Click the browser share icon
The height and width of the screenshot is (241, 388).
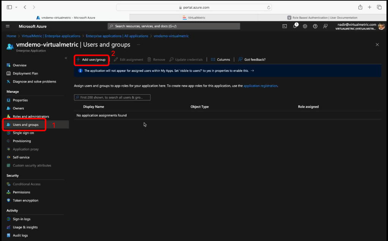[360, 7]
